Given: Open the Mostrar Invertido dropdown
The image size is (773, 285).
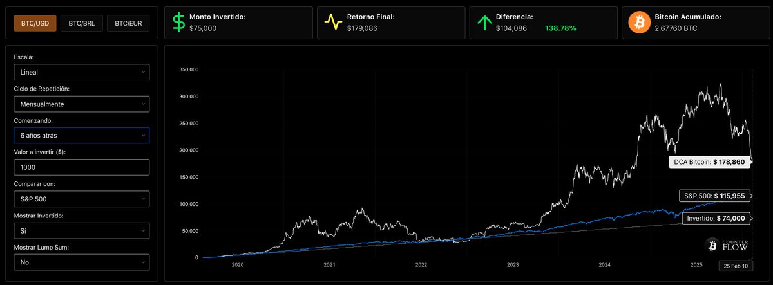Looking at the screenshot, I should (81, 230).
